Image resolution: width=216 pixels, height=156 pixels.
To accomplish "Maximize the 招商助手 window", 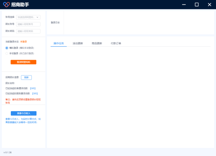I will pos(197,5).
